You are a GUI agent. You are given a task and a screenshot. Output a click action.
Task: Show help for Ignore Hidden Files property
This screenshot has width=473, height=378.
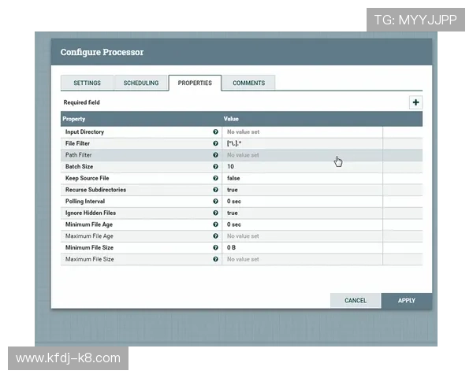[x=215, y=213]
